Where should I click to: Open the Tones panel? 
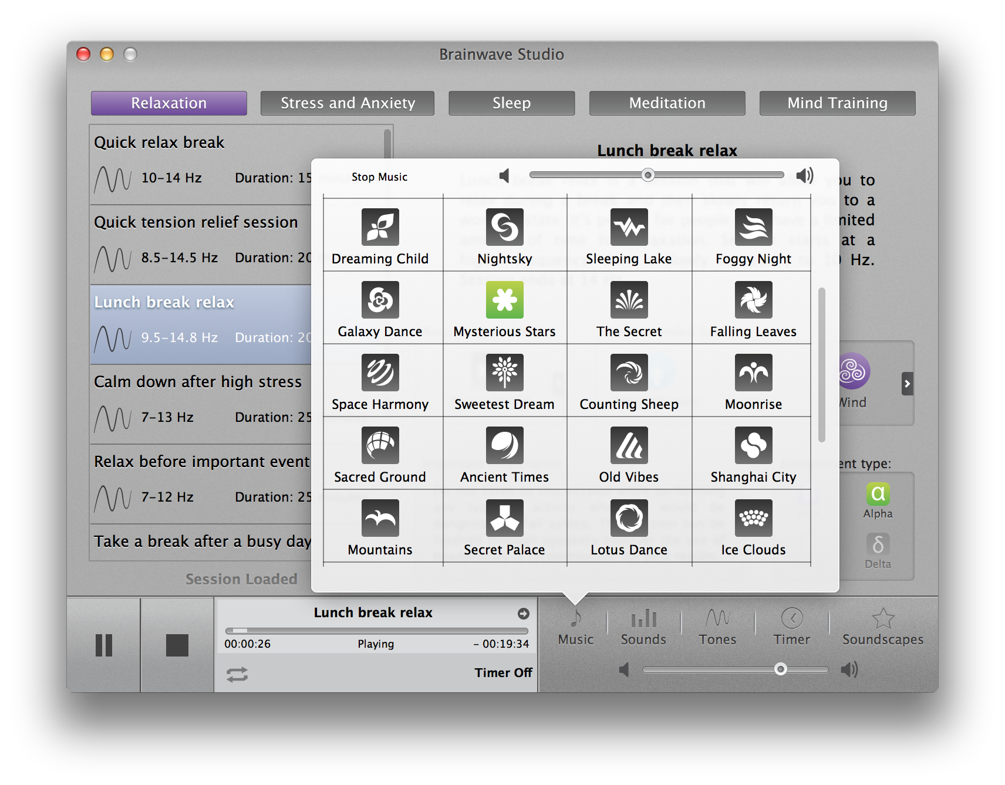717,627
